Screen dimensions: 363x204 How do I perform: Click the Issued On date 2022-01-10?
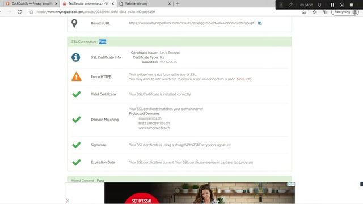[168, 62]
